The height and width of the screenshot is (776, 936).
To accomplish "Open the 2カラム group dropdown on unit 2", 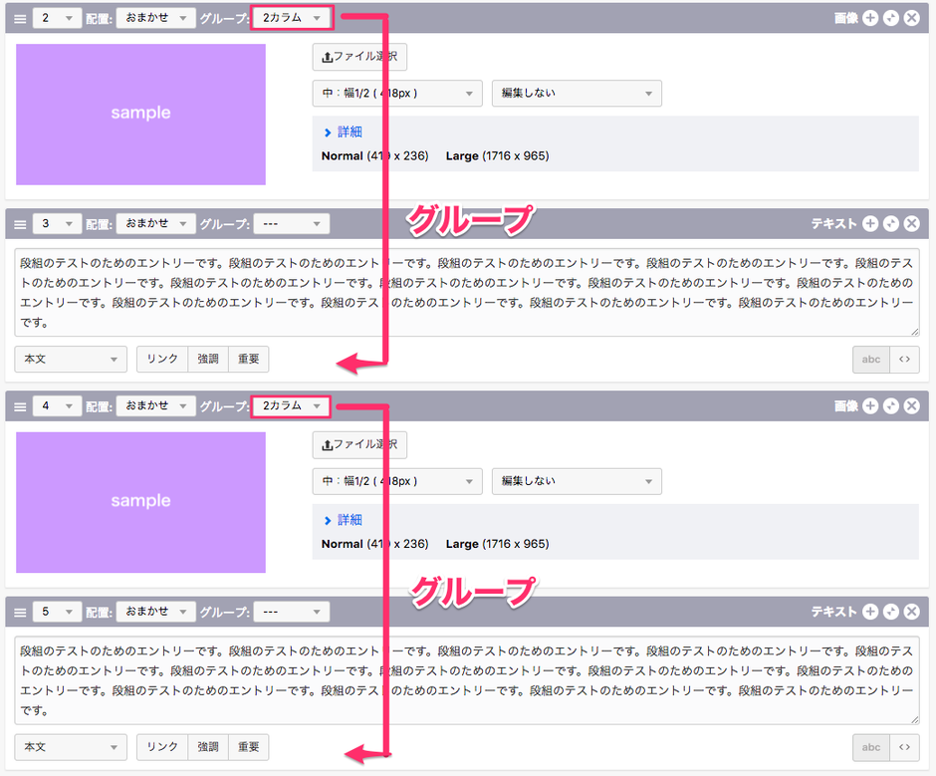I will 291,18.
